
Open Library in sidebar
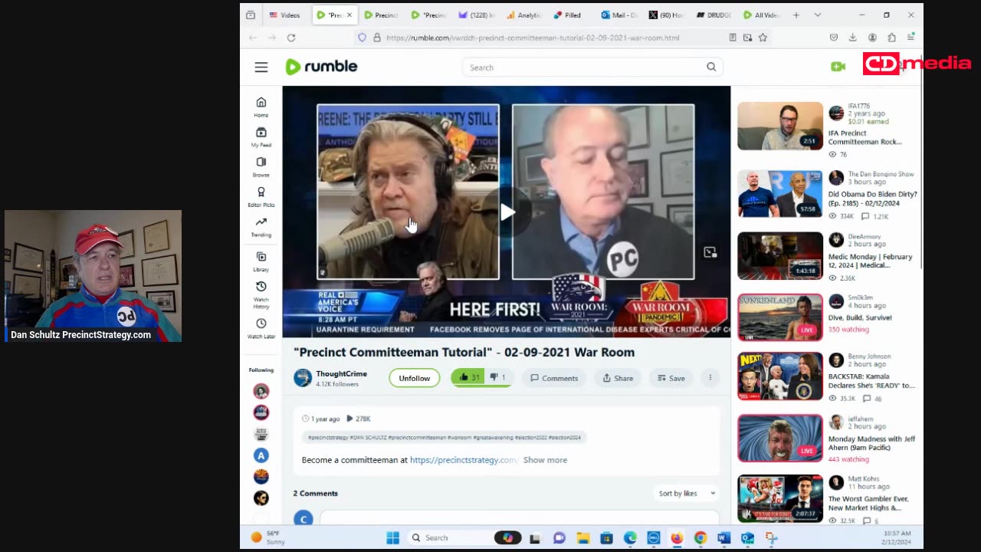pyautogui.click(x=261, y=261)
